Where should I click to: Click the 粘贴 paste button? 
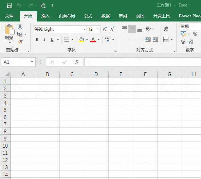9,34
